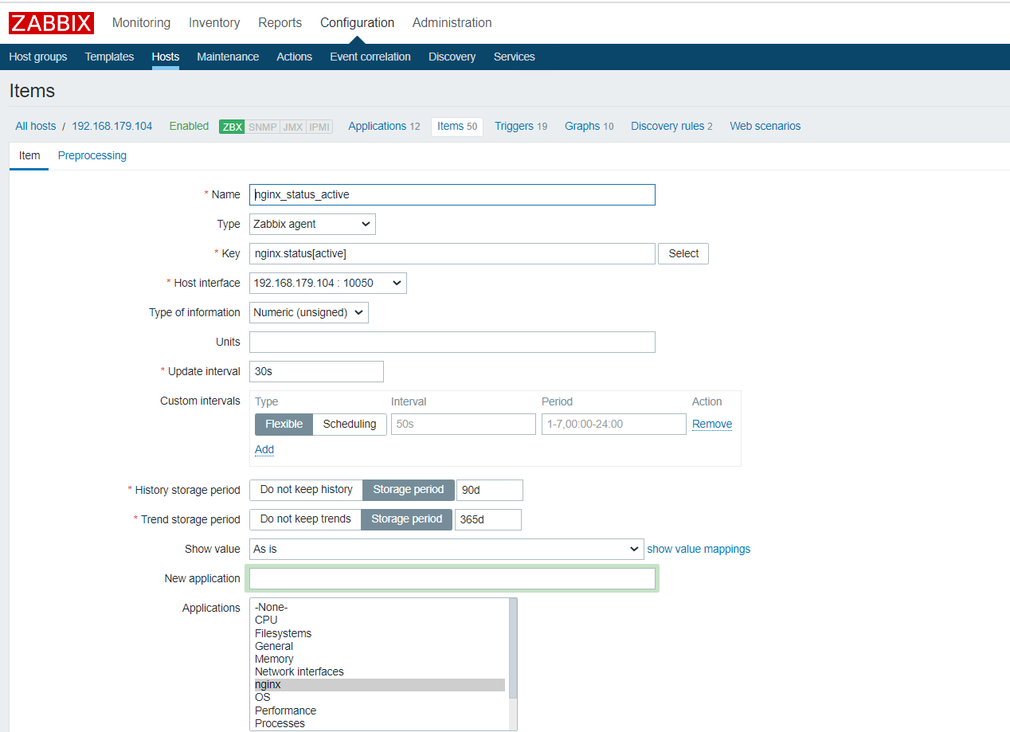Click show value mappings link

699,549
